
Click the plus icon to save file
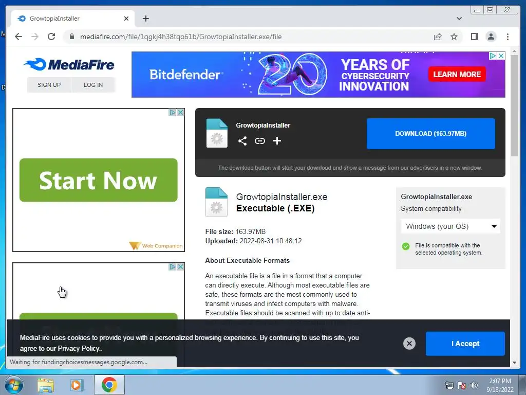click(277, 141)
